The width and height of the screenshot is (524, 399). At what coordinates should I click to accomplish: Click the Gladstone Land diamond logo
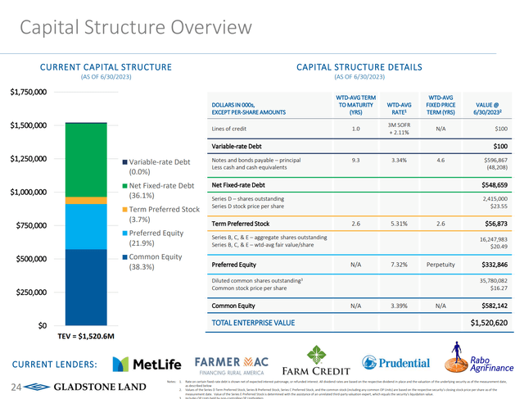tap(37, 387)
